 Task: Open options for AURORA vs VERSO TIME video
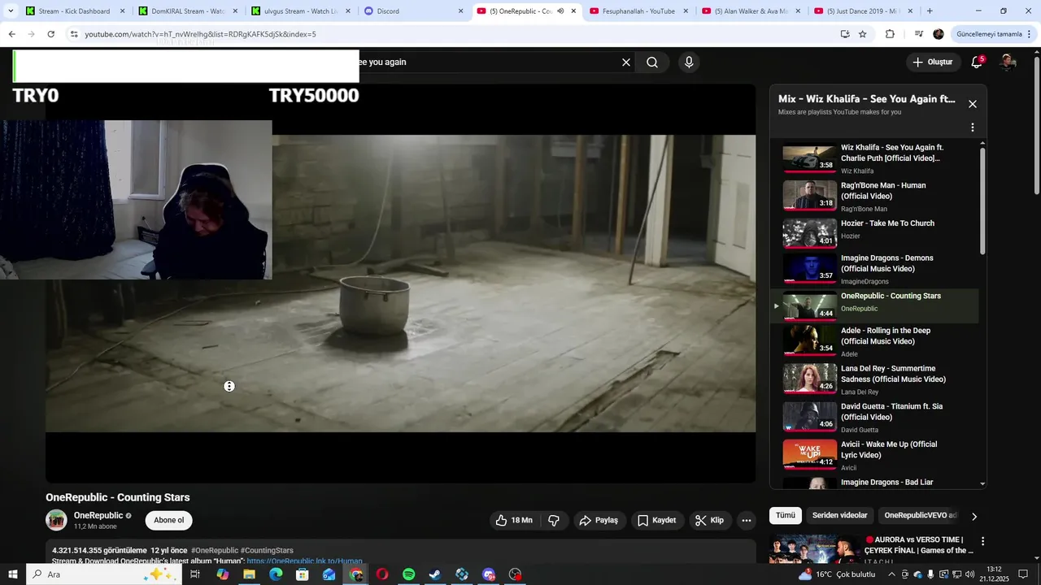[982, 541]
